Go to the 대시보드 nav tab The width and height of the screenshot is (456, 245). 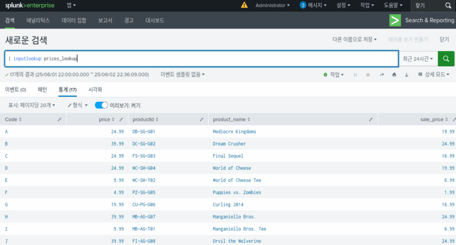(x=155, y=20)
